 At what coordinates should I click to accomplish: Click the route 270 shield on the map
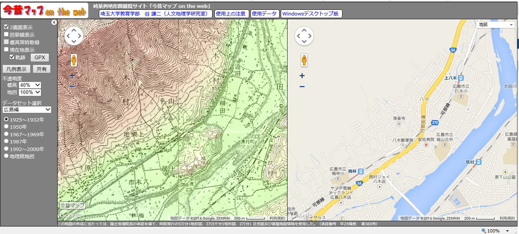435,122
